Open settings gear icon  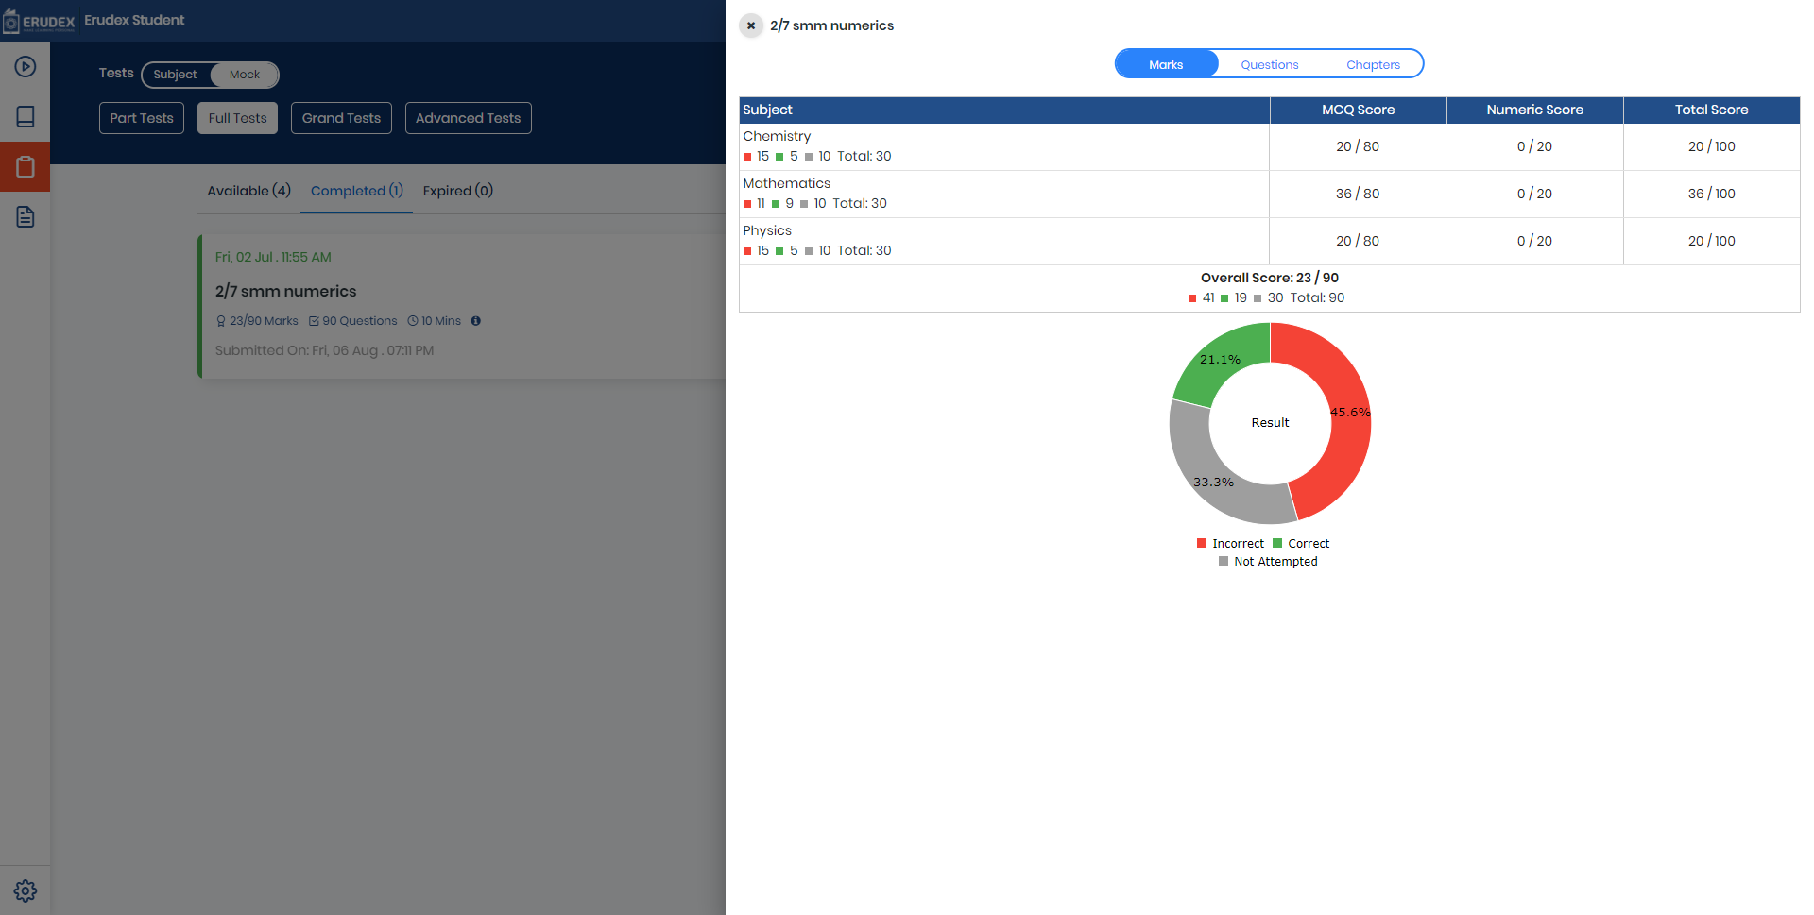click(x=26, y=890)
